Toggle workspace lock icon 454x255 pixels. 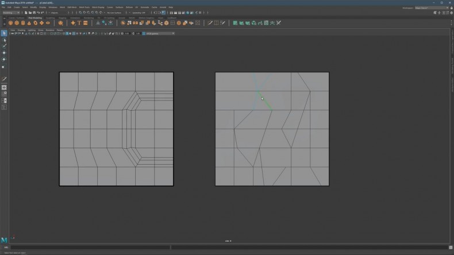click(x=451, y=8)
